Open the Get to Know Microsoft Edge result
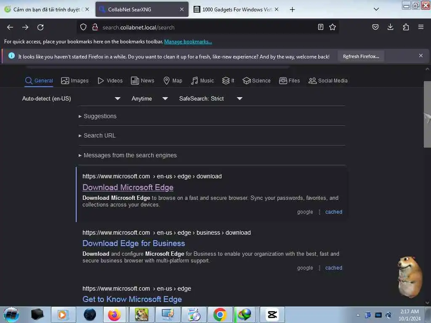 [x=132, y=299]
